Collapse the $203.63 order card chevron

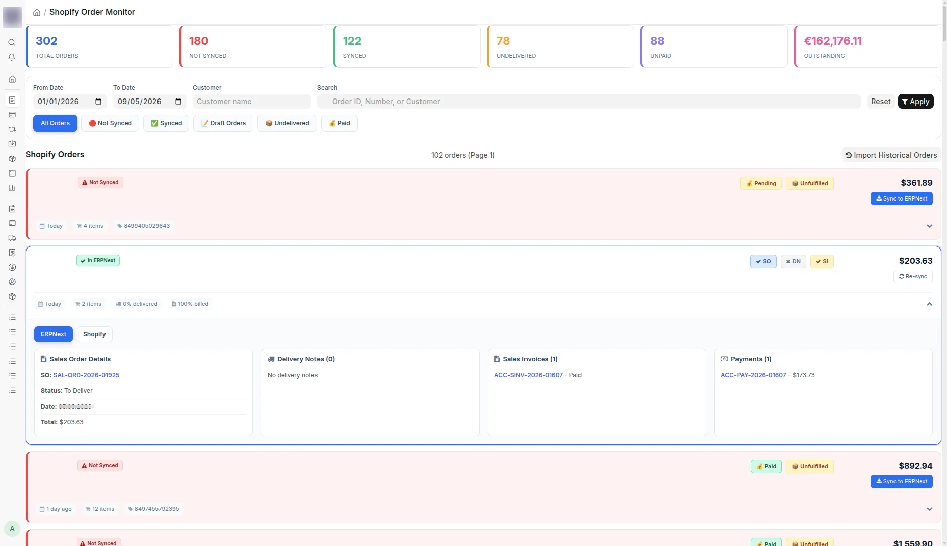tap(930, 304)
